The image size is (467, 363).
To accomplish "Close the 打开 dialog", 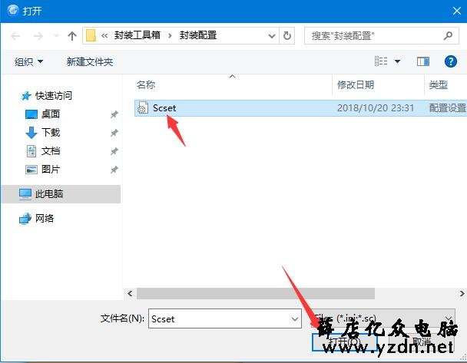I will (x=457, y=11).
